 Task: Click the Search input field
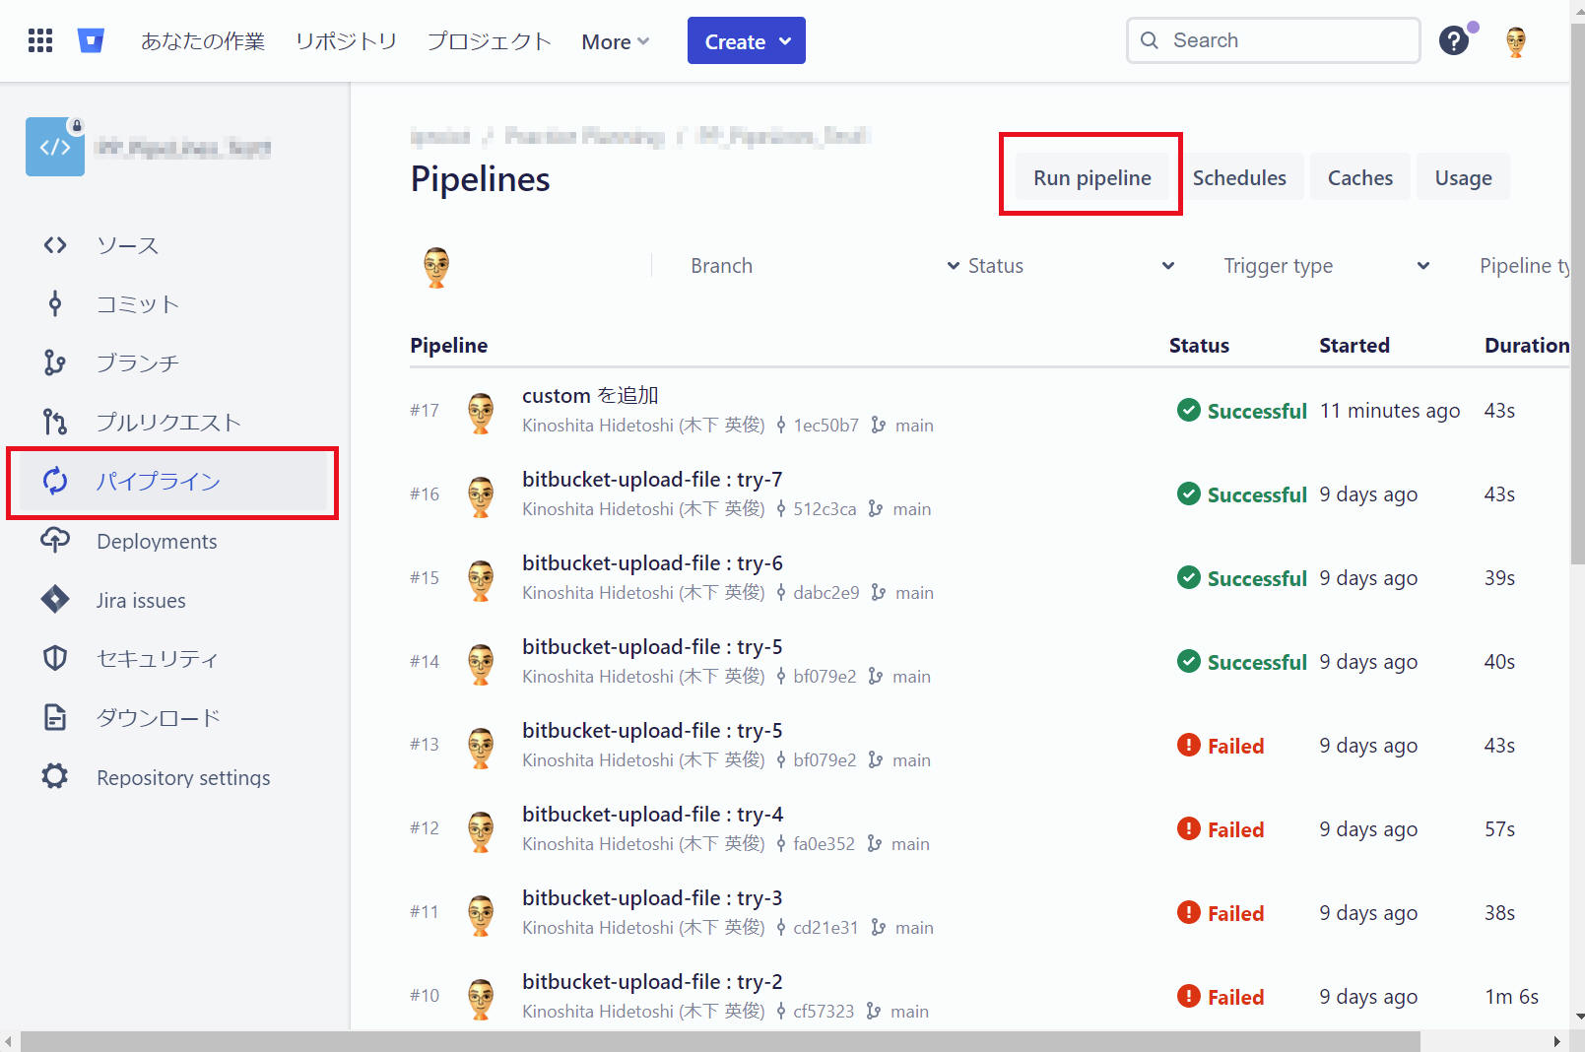click(x=1273, y=40)
